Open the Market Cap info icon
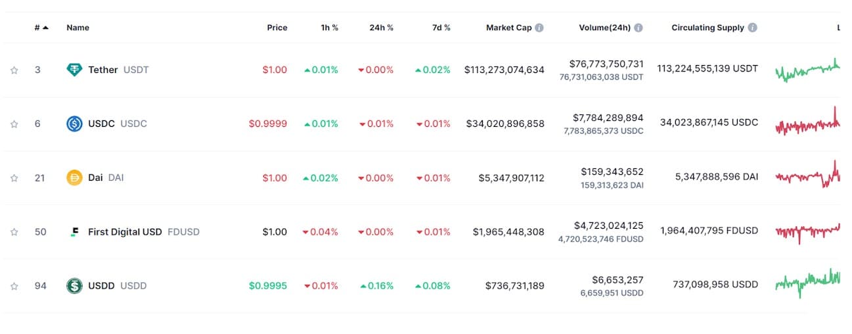 click(539, 28)
